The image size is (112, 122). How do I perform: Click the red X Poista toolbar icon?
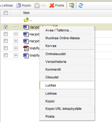tap(52, 5)
